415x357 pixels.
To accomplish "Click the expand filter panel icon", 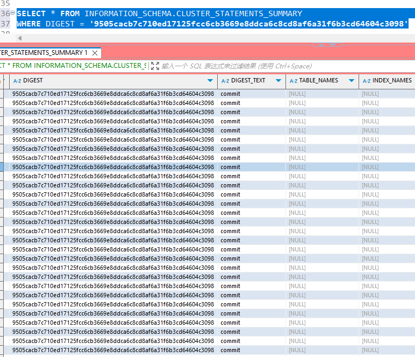I will point(155,66).
